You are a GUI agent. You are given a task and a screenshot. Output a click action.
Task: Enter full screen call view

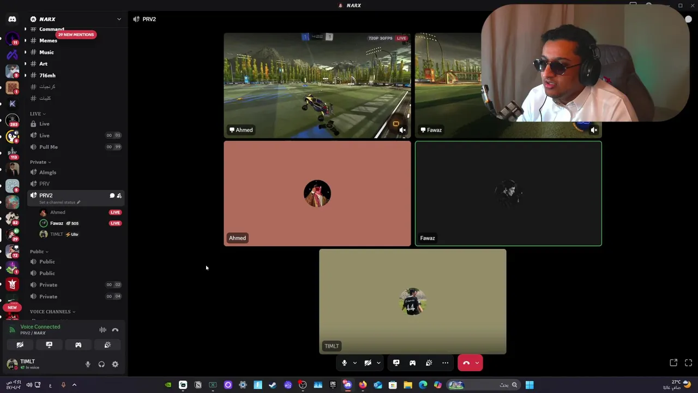click(x=688, y=363)
